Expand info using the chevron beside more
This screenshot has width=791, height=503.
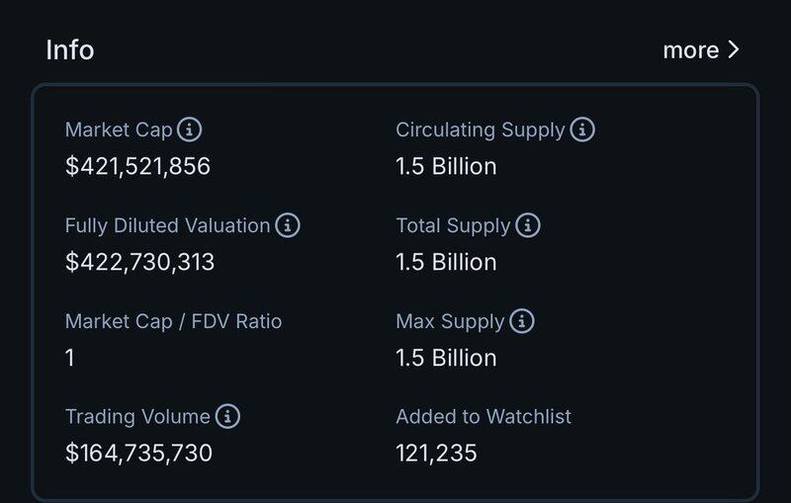(733, 50)
